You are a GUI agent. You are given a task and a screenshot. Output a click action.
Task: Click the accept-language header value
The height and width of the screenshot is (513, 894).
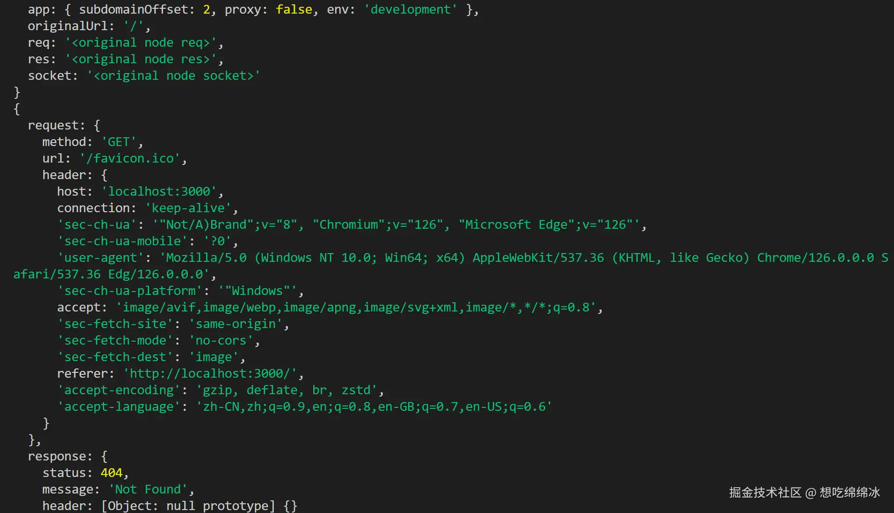(x=374, y=407)
